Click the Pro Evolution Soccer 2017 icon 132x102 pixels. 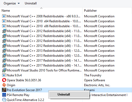[4, 90]
